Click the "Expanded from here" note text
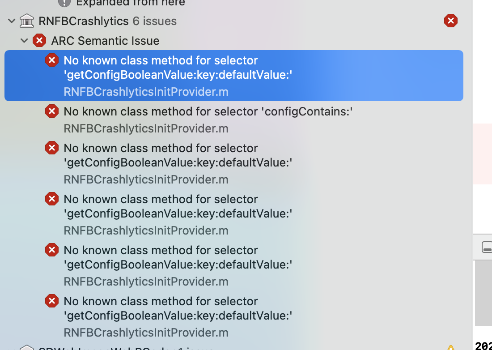 pos(131,3)
